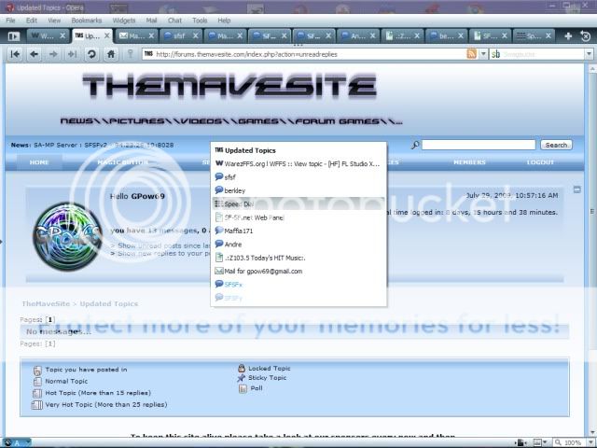The height and width of the screenshot is (448, 597).
Task: Select 'Maffia171' in the tab list
Action: 298,231
